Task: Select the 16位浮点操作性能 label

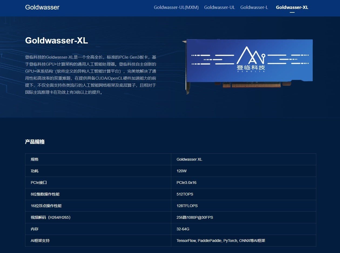Action: click(x=46, y=206)
